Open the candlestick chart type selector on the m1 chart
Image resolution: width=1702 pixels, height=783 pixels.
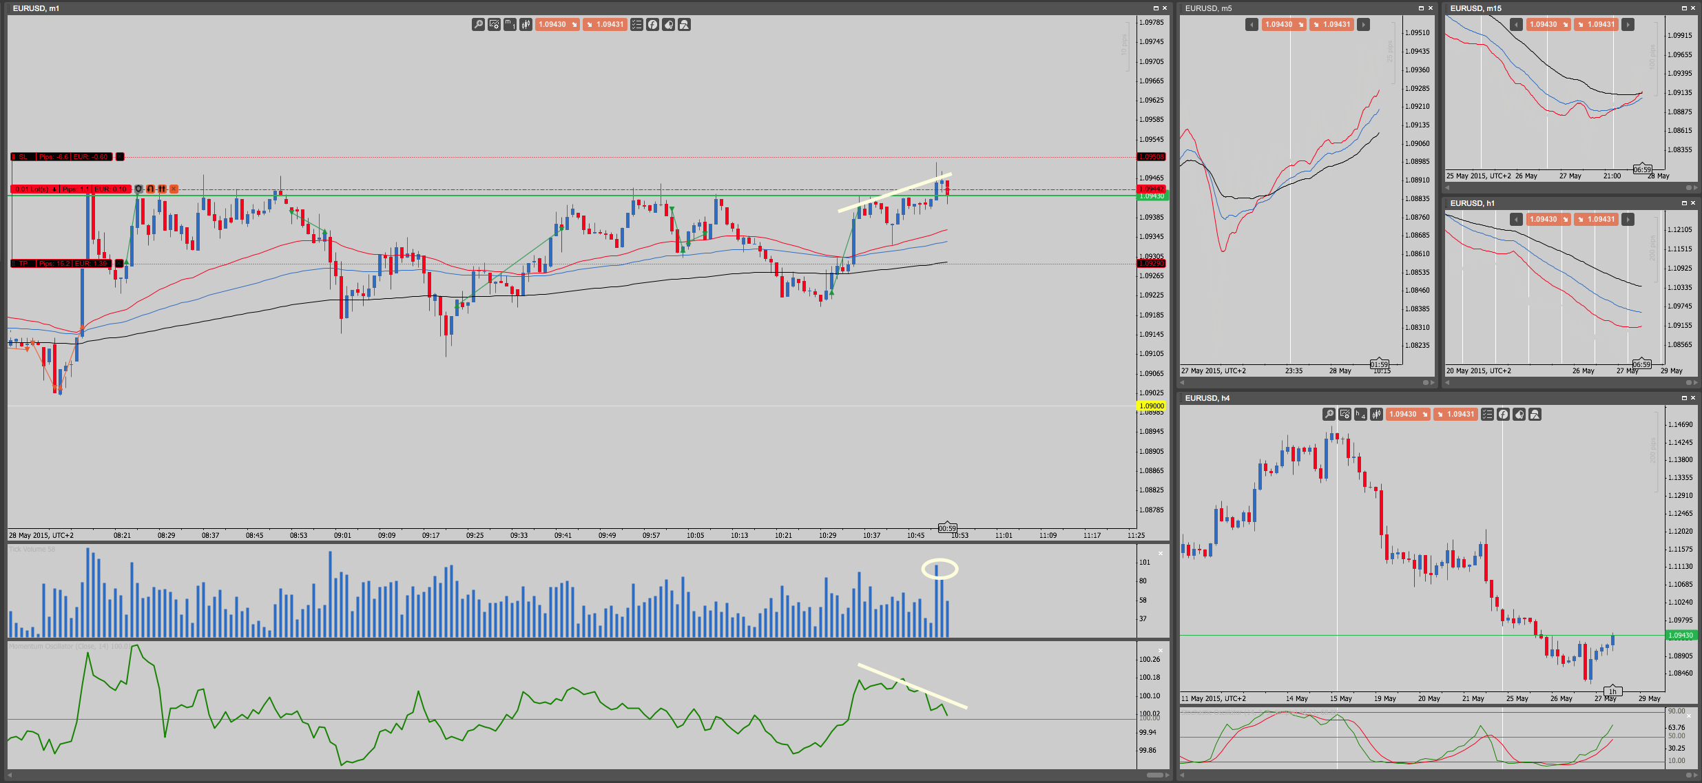526,25
